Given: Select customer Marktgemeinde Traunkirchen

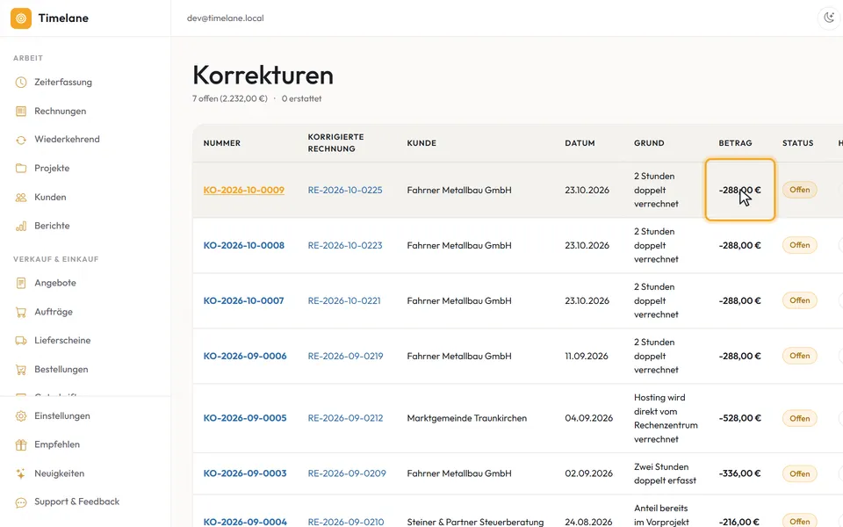Looking at the screenshot, I should point(466,418).
